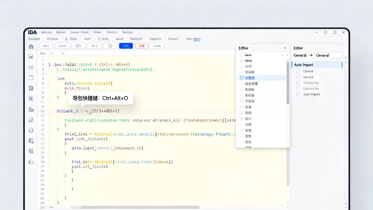Click the IDA logo
Screen dimensions: 373x210
32,32
